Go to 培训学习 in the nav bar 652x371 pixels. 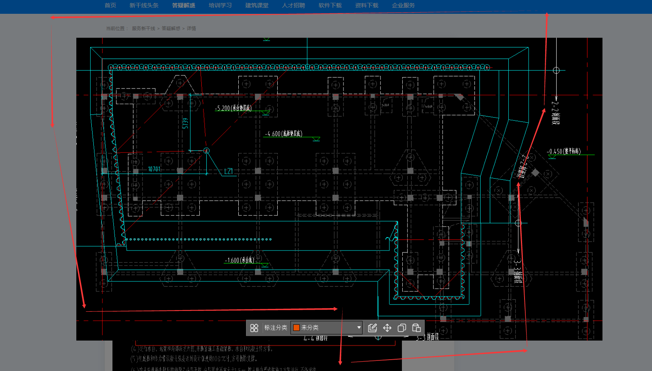(220, 5)
